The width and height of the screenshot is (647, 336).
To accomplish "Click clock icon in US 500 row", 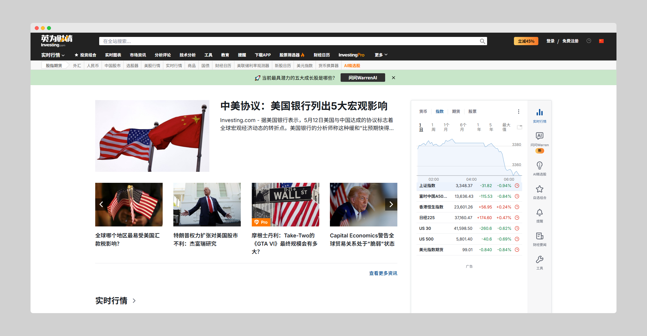I will pyautogui.click(x=517, y=239).
